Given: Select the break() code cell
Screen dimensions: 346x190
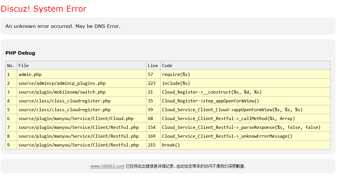Looking at the screenshot, I should tap(245, 145).
